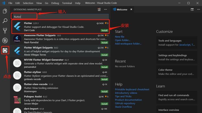This screenshot has width=202, height=113.
Task: Open the Selection menu
Action: tap(28, 3)
